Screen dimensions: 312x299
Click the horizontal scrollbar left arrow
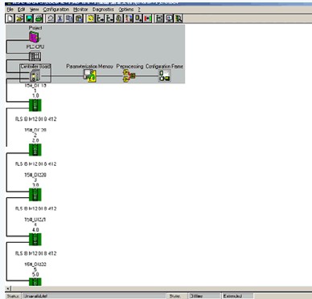pos(8,289)
